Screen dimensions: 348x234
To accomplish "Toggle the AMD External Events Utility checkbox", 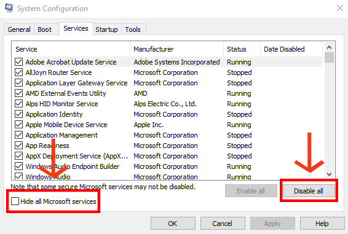I will (x=19, y=93).
